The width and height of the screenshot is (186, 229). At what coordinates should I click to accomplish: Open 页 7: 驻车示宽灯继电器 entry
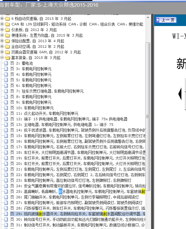pyautogui.click(x=47, y=91)
